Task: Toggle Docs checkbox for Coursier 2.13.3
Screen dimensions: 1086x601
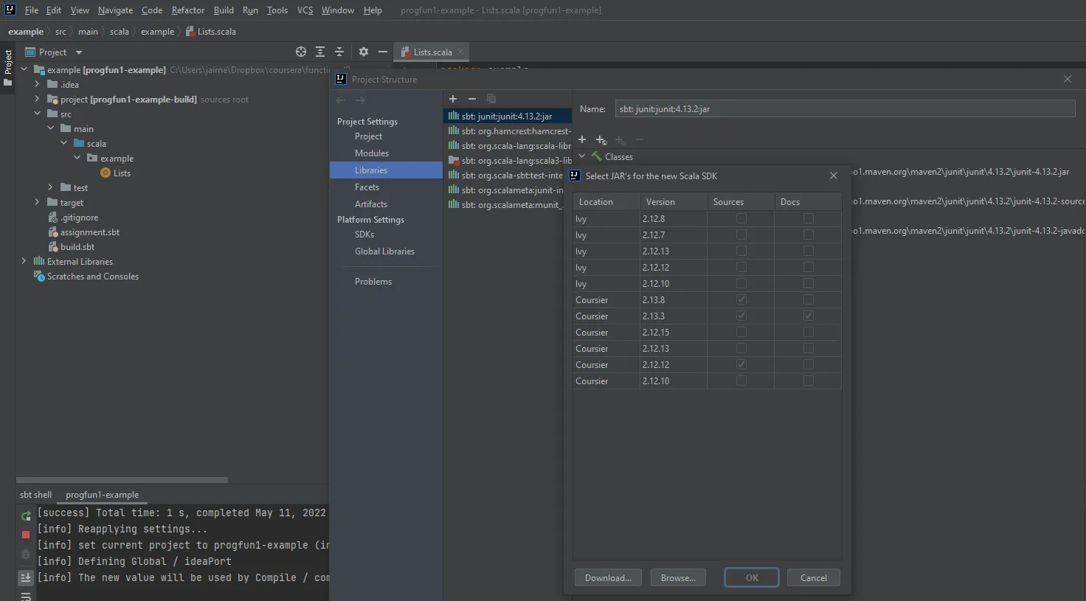Action: point(808,316)
